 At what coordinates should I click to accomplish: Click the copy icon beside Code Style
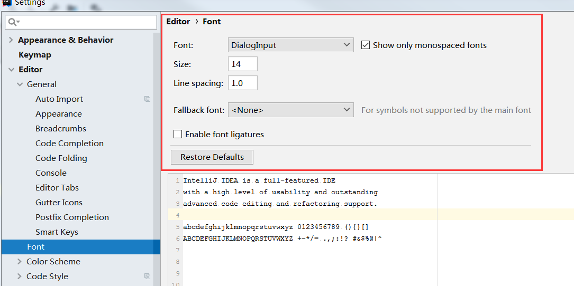coord(147,276)
